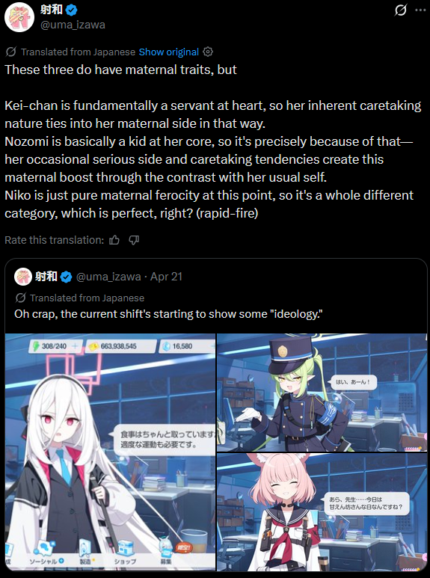Viewport: 430px width, 578px height.
Task: Click quoted tweet's @uma_izawa handle
Action: pos(108,277)
